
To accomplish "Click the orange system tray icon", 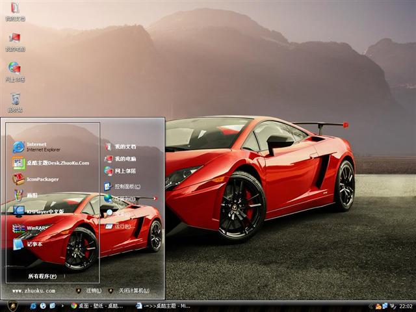I will (x=378, y=306).
